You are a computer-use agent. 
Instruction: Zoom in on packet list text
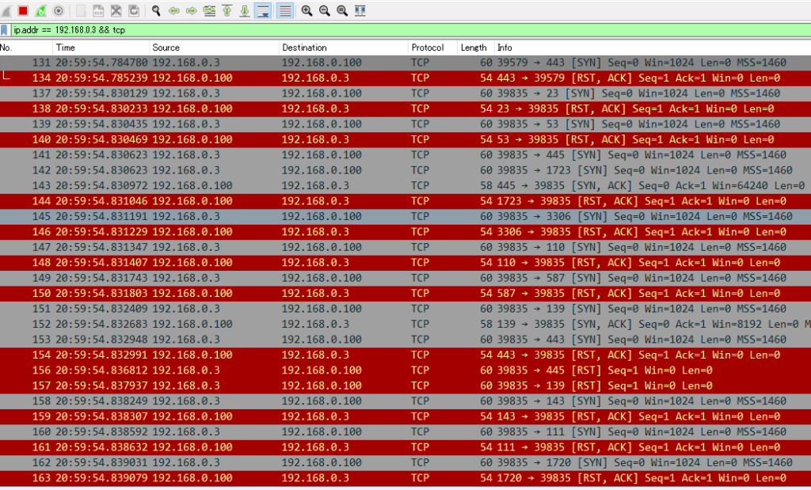(x=307, y=10)
